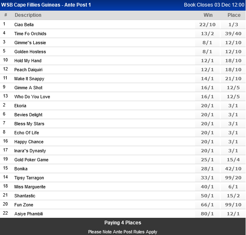Choose Gold Poker Game place odds 15/4
Viewport: 246px width, 235px height.
pyautogui.click(x=233, y=160)
